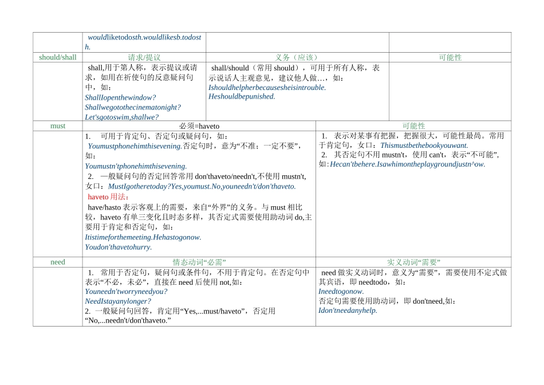Click the heading '请求/提议'
544x385 pixels.
pyautogui.click(x=144, y=57)
